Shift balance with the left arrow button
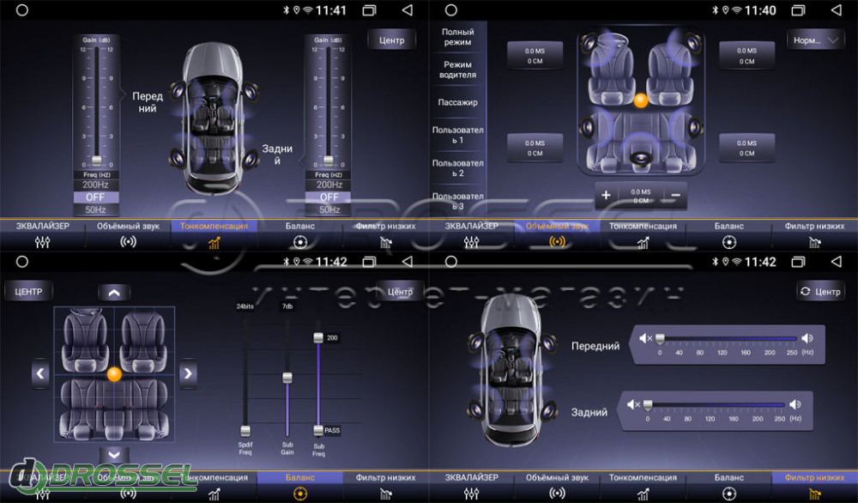Image resolution: width=858 pixels, height=503 pixels. pyautogui.click(x=40, y=373)
